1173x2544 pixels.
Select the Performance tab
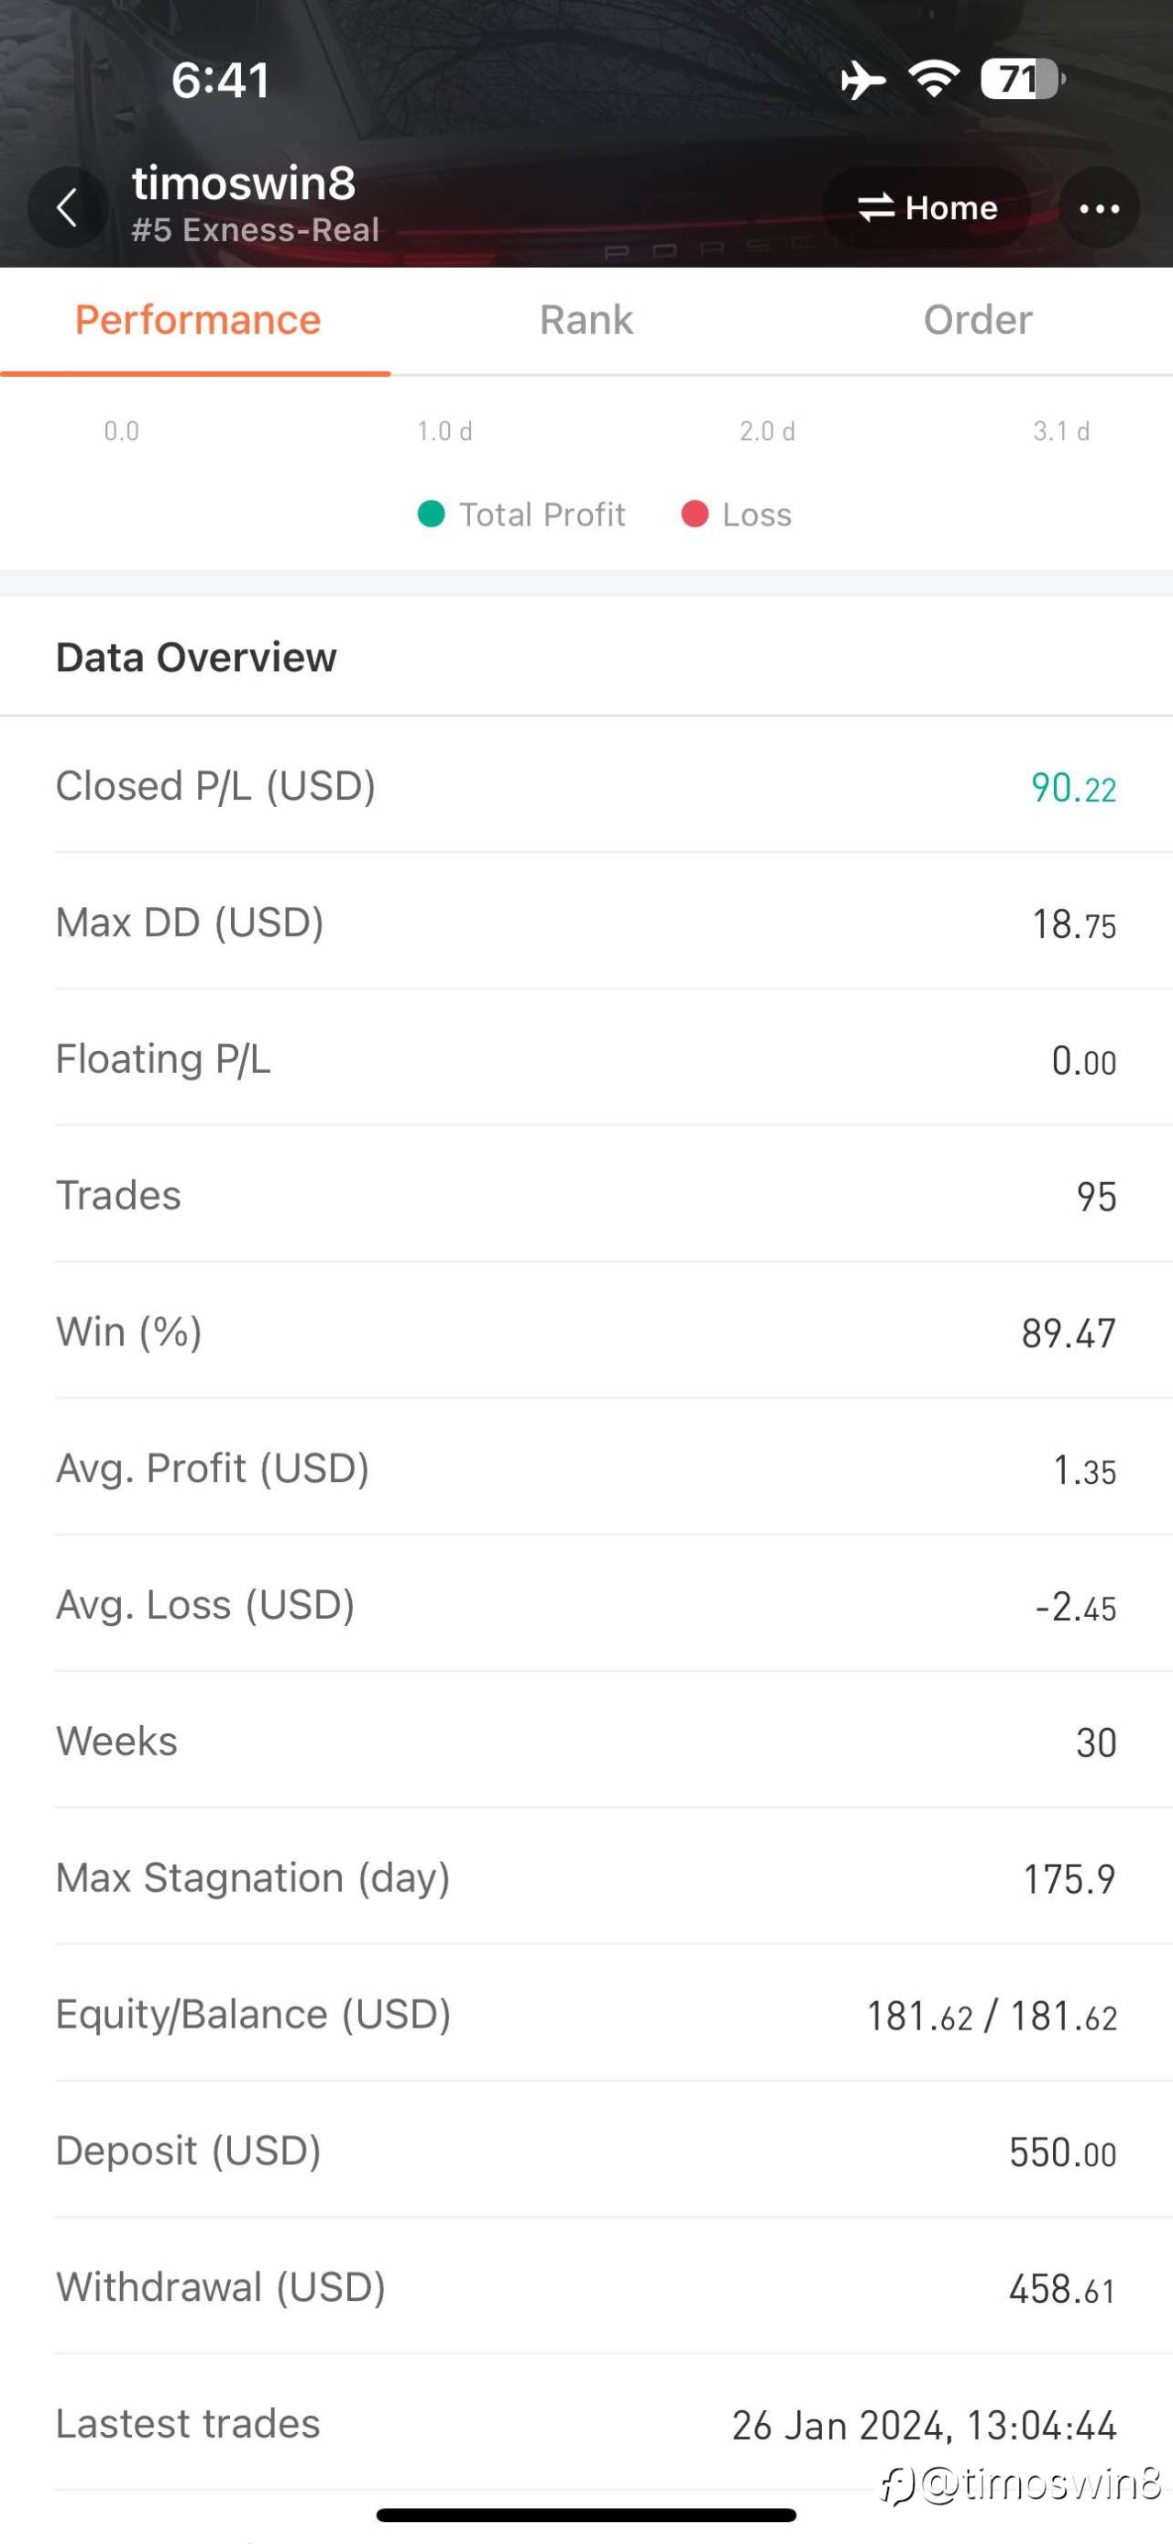pyautogui.click(x=197, y=320)
